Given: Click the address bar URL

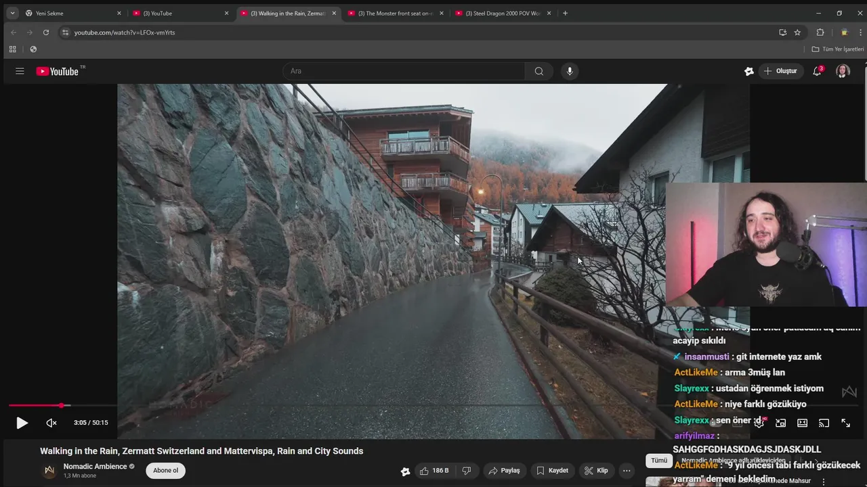Looking at the screenshot, I should click(125, 32).
